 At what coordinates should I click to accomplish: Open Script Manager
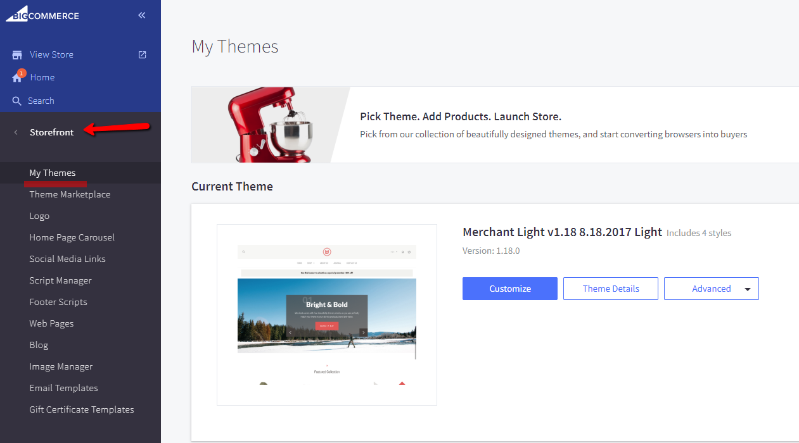pyautogui.click(x=60, y=280)
